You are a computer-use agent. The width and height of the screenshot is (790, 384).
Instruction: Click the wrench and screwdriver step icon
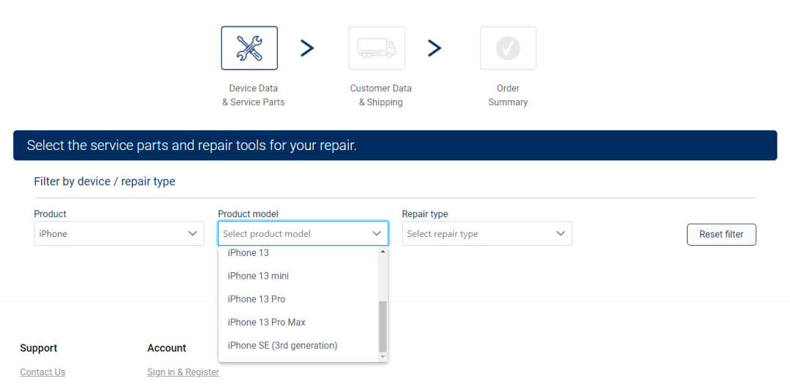[249, 48]
